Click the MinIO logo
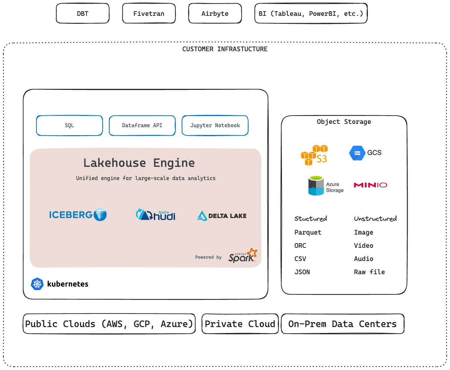Image resolution: width=450 pixels, height=370 pixels. [x=371, y=185]
